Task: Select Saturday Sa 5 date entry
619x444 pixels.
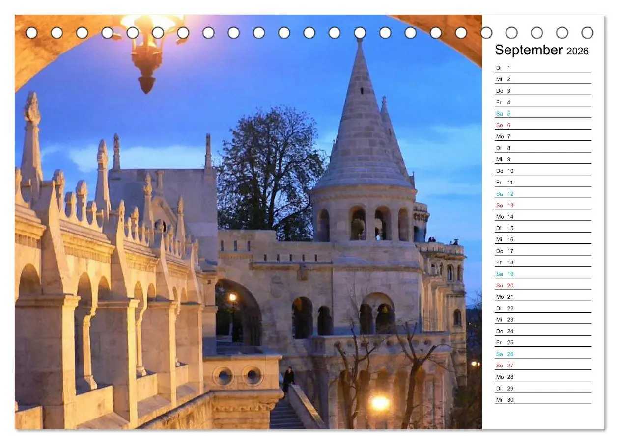Action: (x=543, y=114)
